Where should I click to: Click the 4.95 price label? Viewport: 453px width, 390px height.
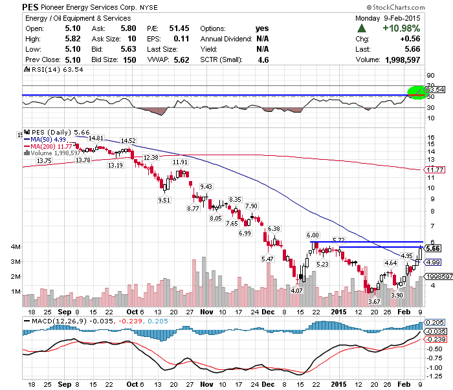(407, 255)
